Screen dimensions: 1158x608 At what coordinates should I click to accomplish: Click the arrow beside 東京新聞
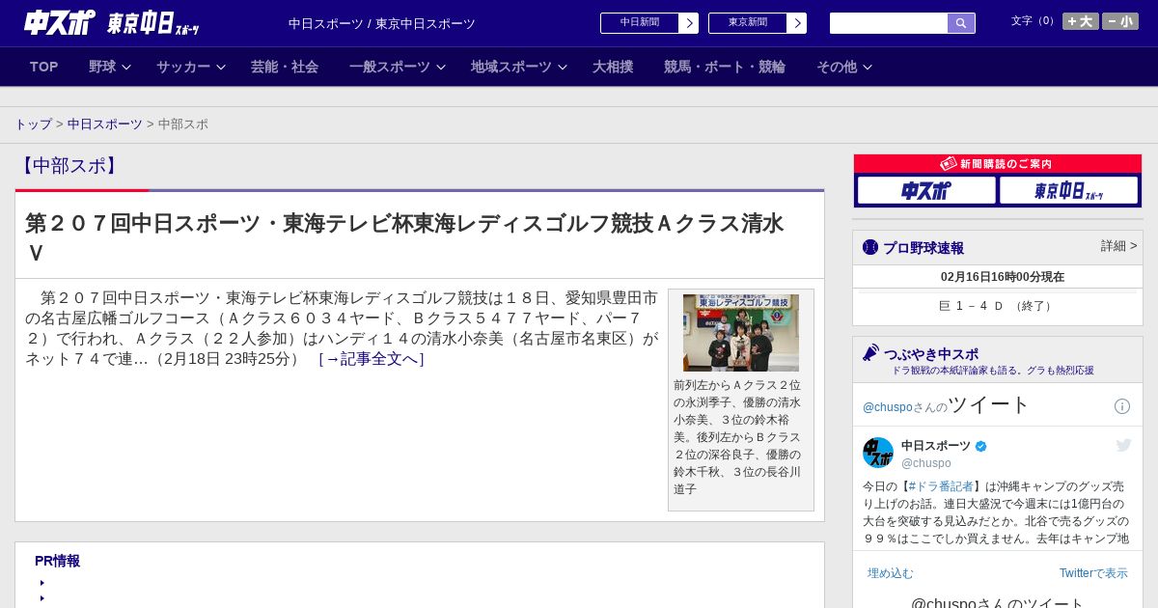(797, 23)
